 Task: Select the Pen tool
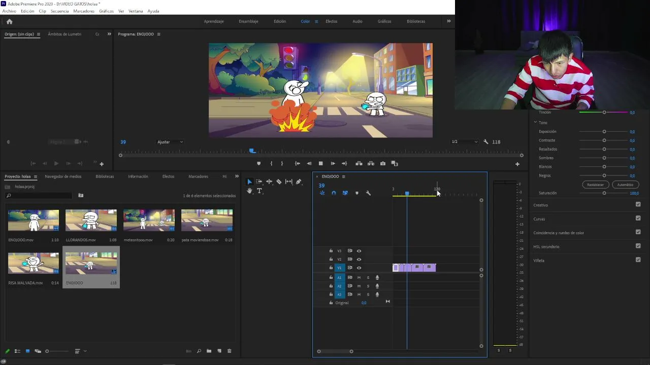pos(299,181)
